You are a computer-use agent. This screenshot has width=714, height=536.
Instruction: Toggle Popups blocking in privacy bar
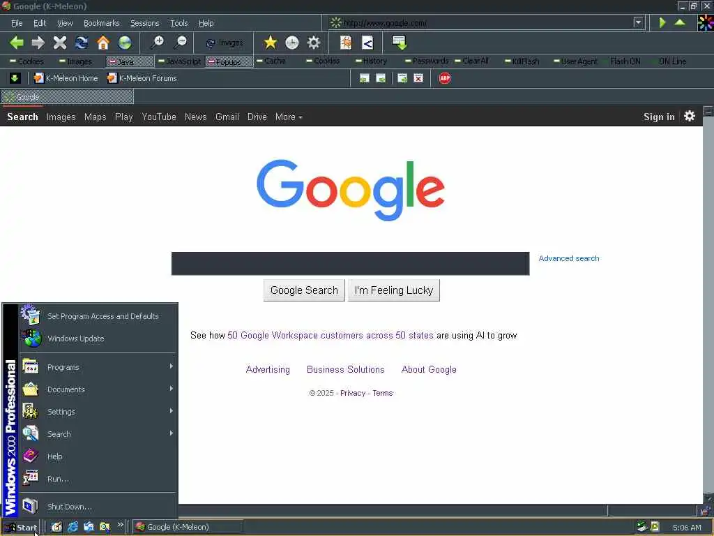(x=229, y=61)
